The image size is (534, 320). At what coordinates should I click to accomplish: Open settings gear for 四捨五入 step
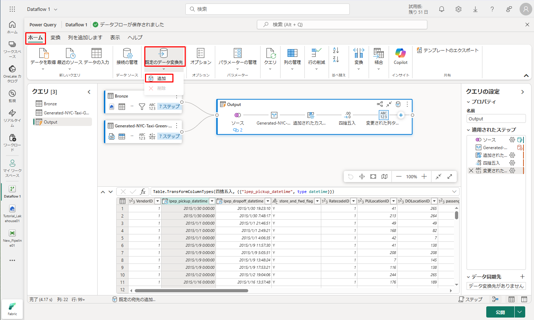(x=512, y=163)
